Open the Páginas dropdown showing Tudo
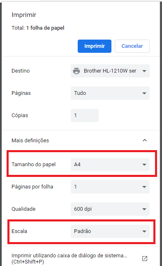Image resolution: width=162 pixels, height=266 pixels. click(x=110, y=93)
